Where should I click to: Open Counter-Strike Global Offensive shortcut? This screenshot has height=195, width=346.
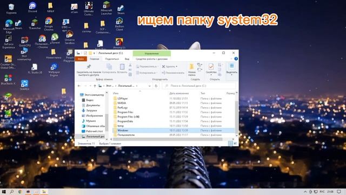pos(8,62)
